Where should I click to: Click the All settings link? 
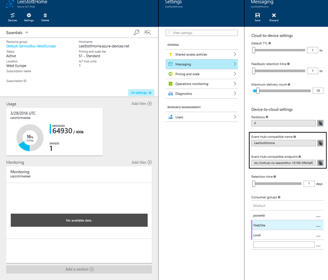[x=141, y=93]
